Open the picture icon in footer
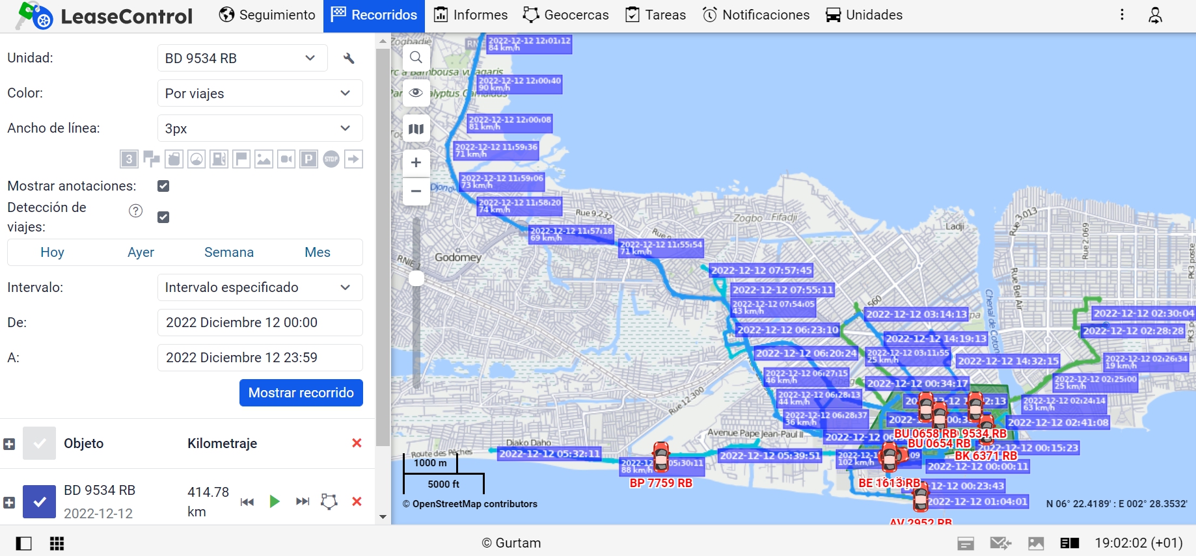This screenshot has width=1196, height=556. pyautogui.click(x=1036, y=543)
